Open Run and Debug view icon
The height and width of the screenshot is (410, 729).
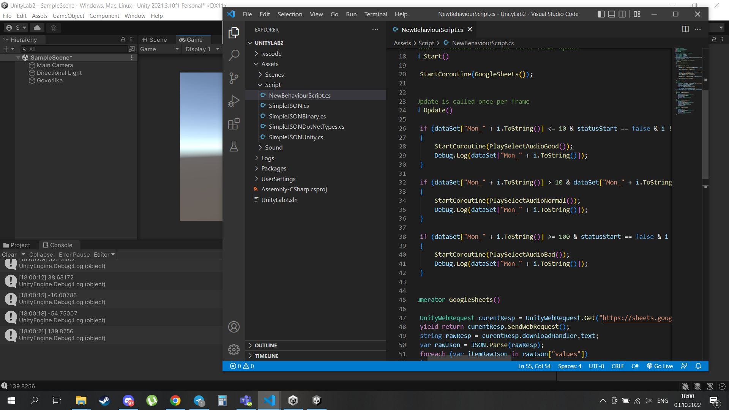point(234,101)
